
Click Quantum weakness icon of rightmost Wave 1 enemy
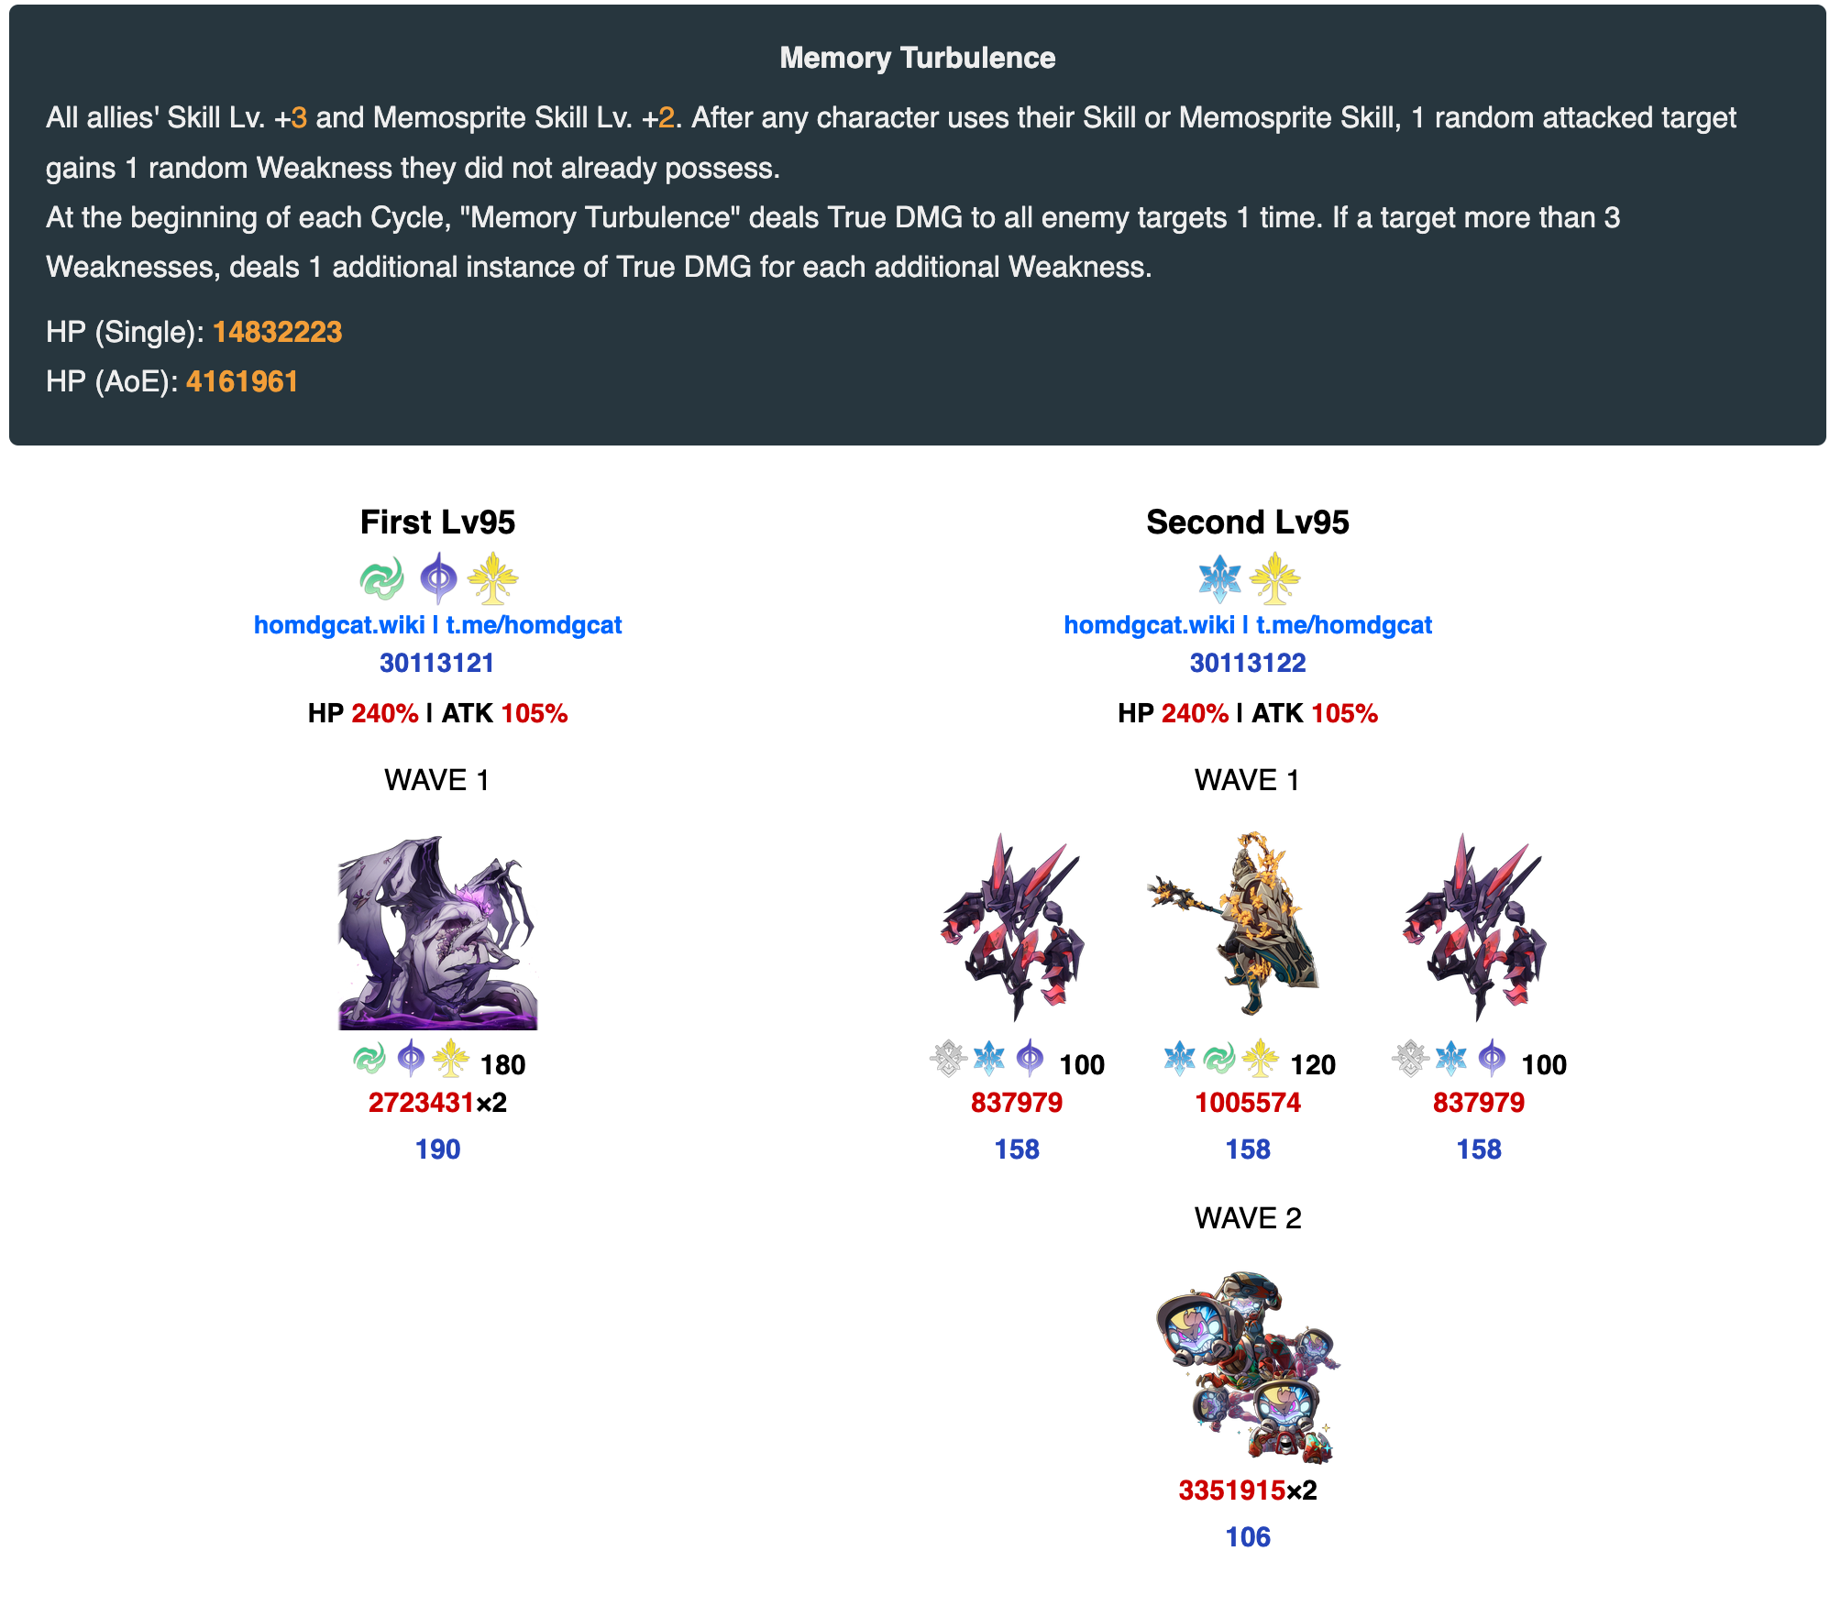pos(1492,1059)
